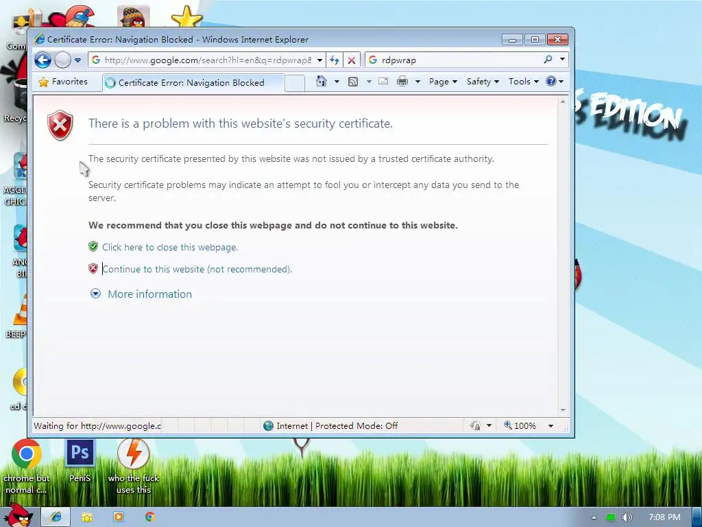The image size is (702, 527).
Task: Refresh the page with the Refresh icon
Action: (x=335, y=60)
